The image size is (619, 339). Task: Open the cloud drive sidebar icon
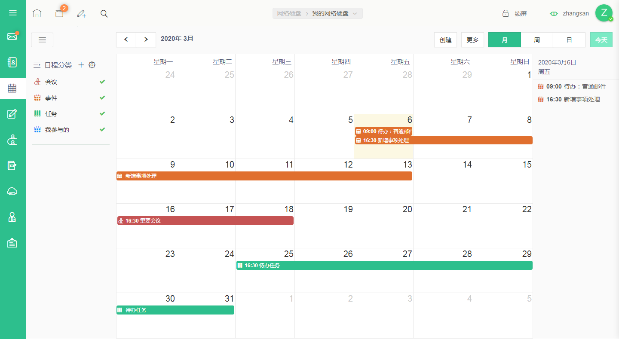point(13,191)
